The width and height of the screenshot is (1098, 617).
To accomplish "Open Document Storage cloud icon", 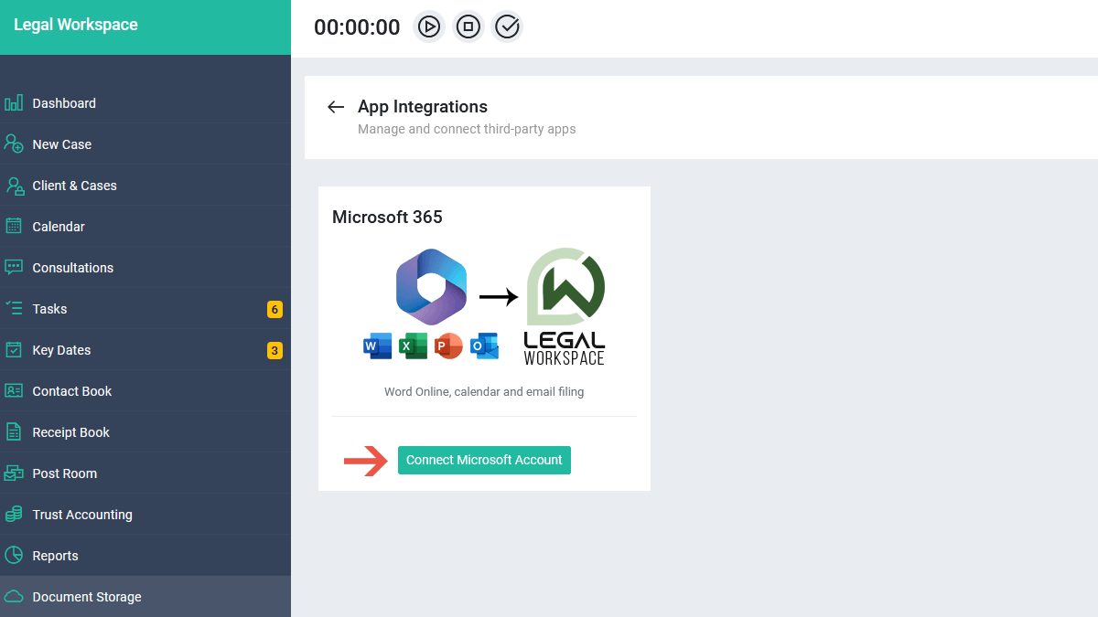I will pyautogui.click(x=14, y=597).
